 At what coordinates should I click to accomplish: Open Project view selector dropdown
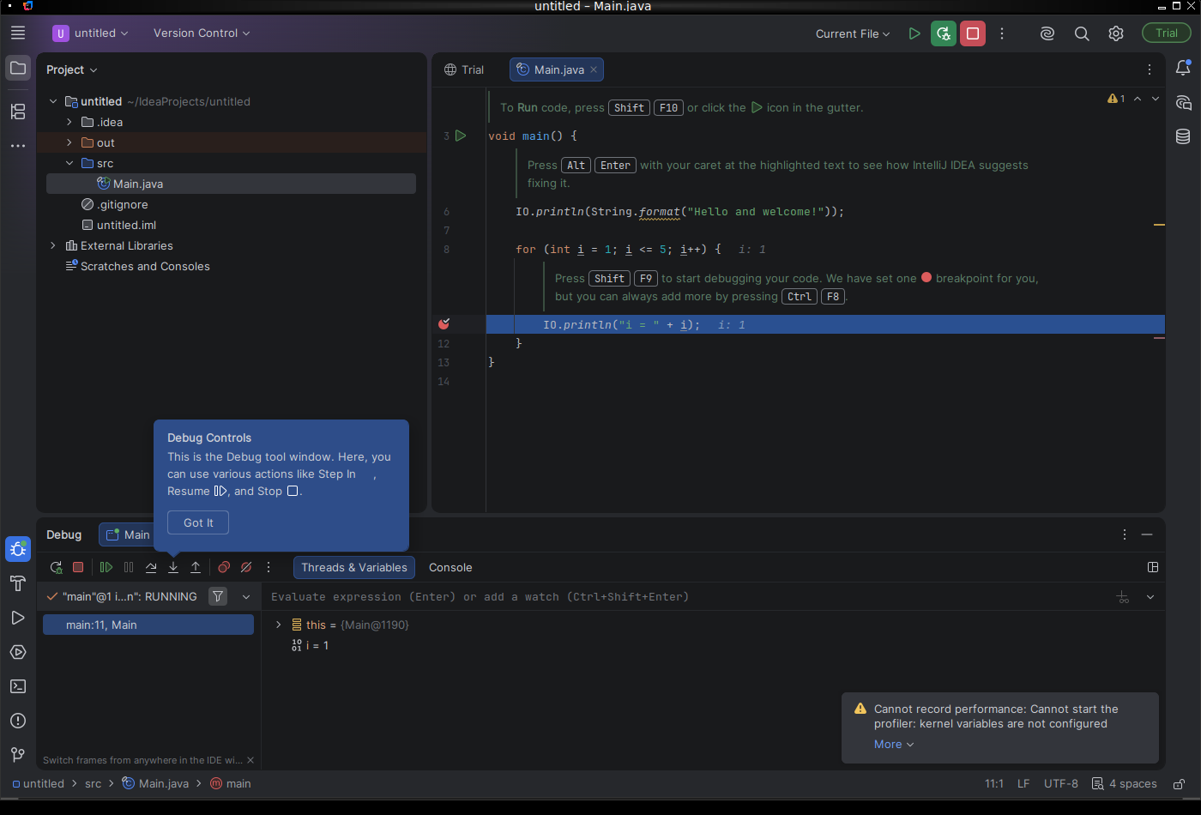point(72,69)
